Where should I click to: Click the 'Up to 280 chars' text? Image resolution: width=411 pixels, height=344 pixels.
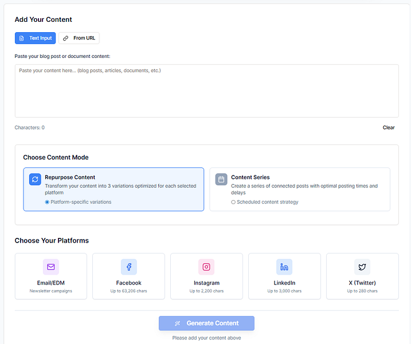pos(362,291)
